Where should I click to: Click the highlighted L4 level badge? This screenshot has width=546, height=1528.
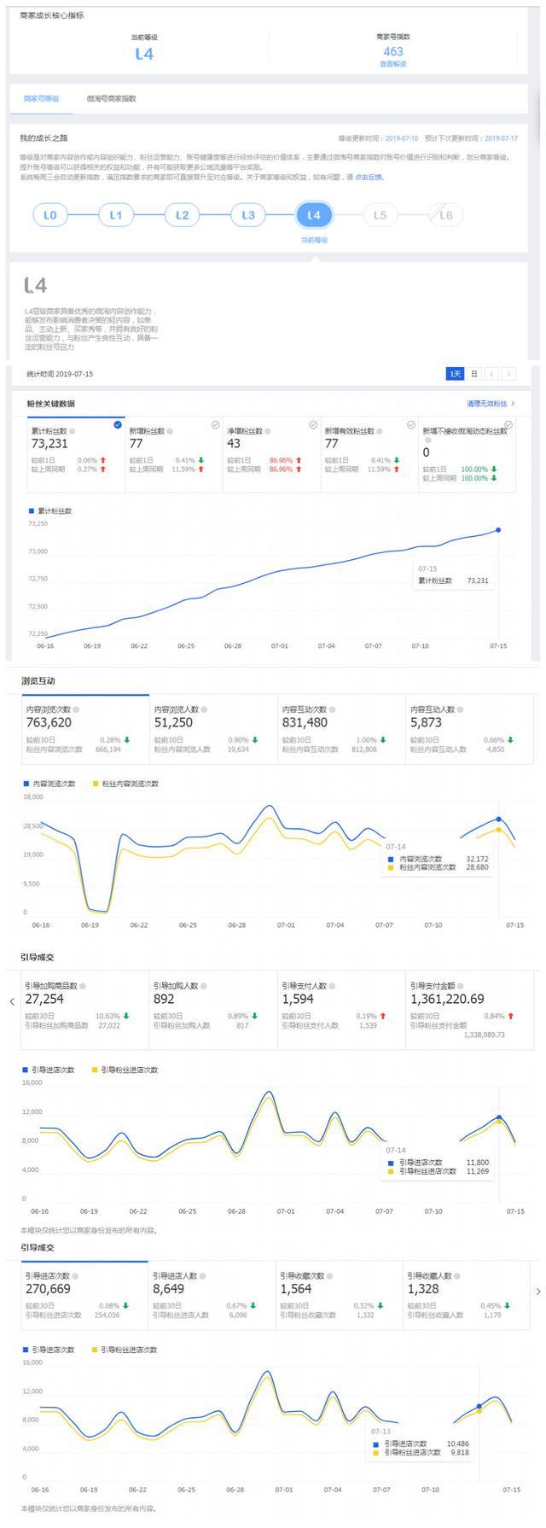(313, 215)
